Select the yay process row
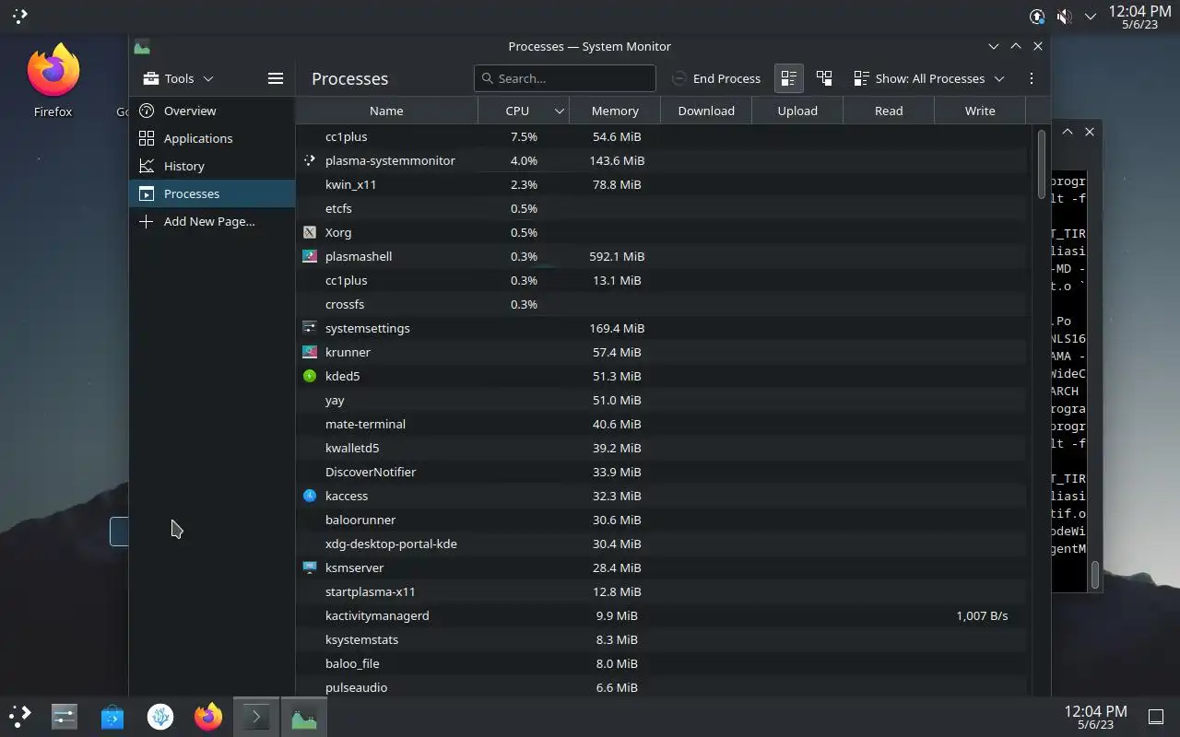1180x737 pixels. (660, 400)
